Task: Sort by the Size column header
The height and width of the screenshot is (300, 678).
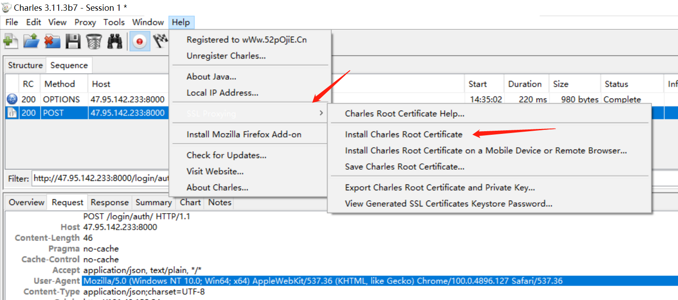Action: (x=575, y=84)
